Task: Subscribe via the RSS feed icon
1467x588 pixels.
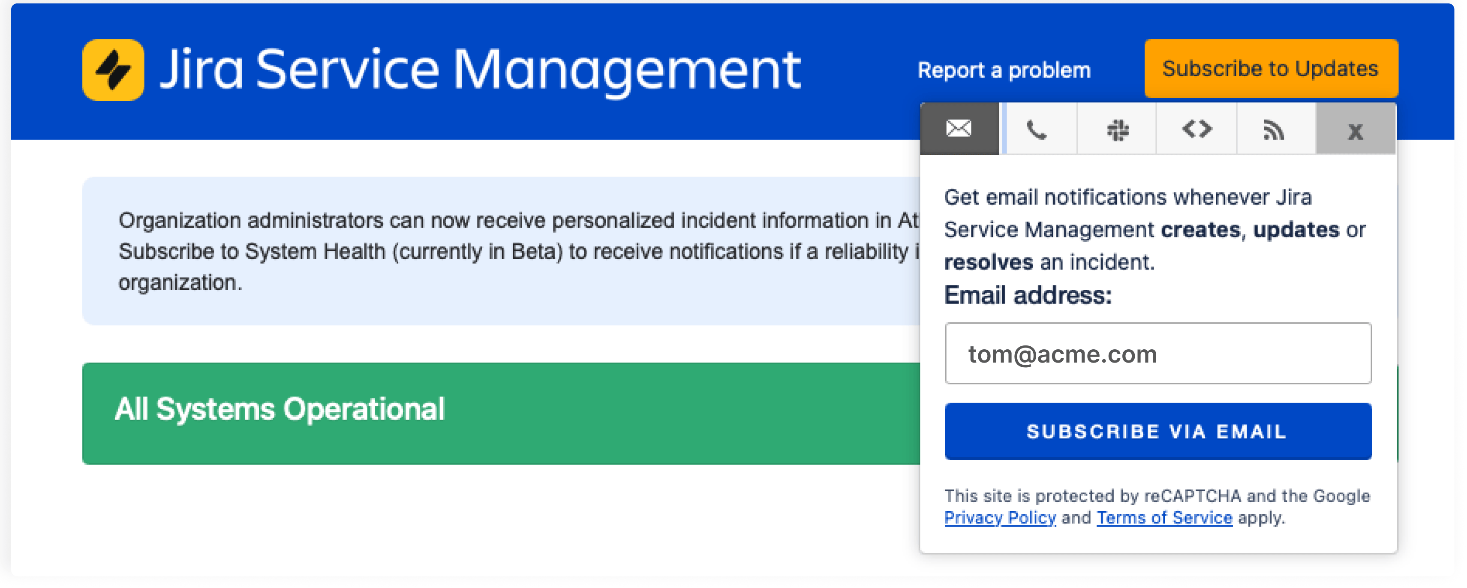Action: [1275, 129]
